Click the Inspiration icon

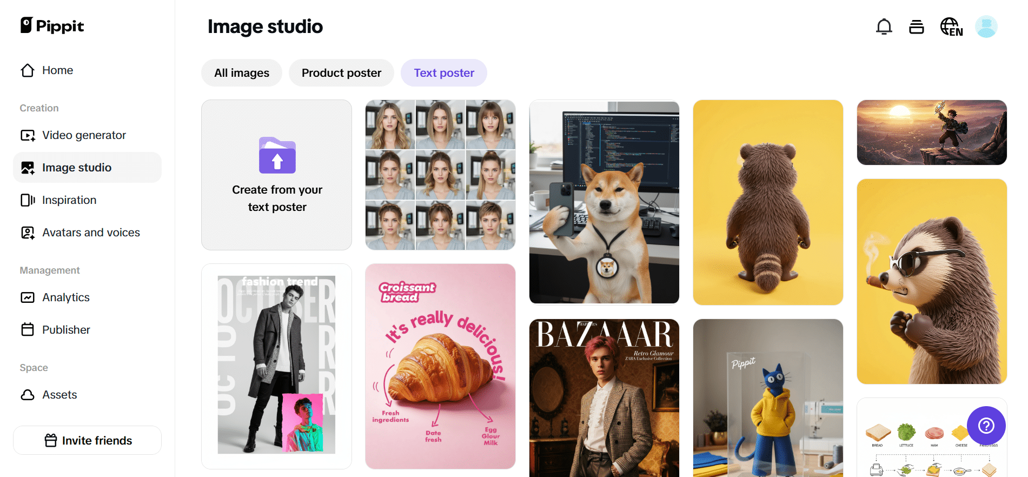tap(28, 200)
